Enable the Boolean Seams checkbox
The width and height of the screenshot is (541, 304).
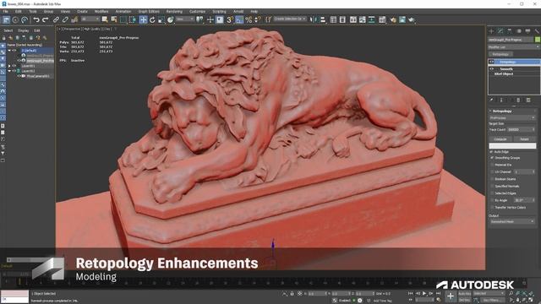click(492, 179)
